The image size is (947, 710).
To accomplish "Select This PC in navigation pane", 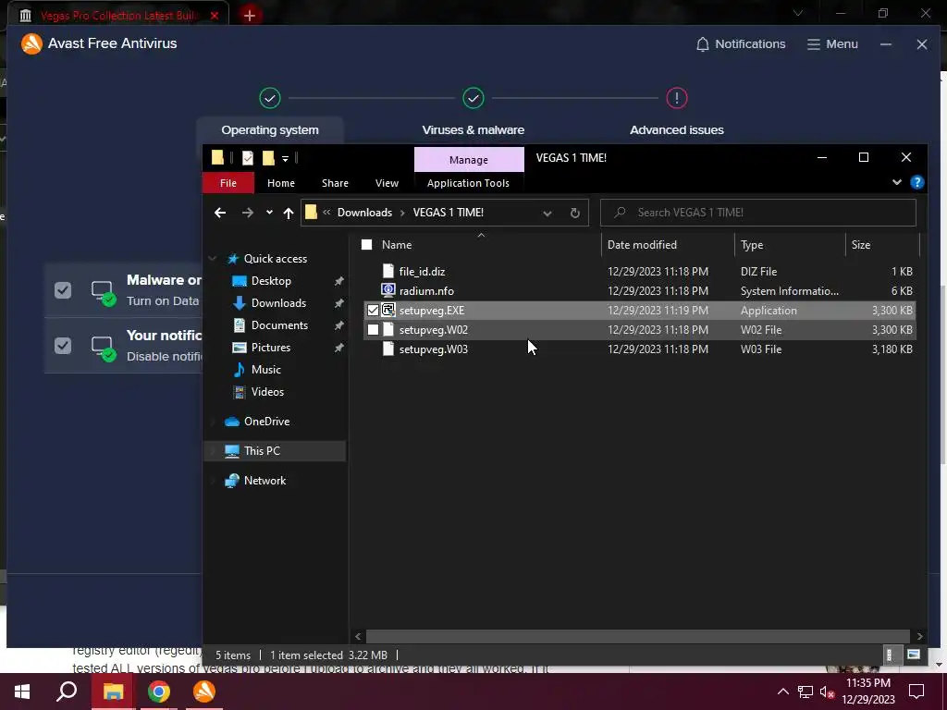I will (262, 451).
